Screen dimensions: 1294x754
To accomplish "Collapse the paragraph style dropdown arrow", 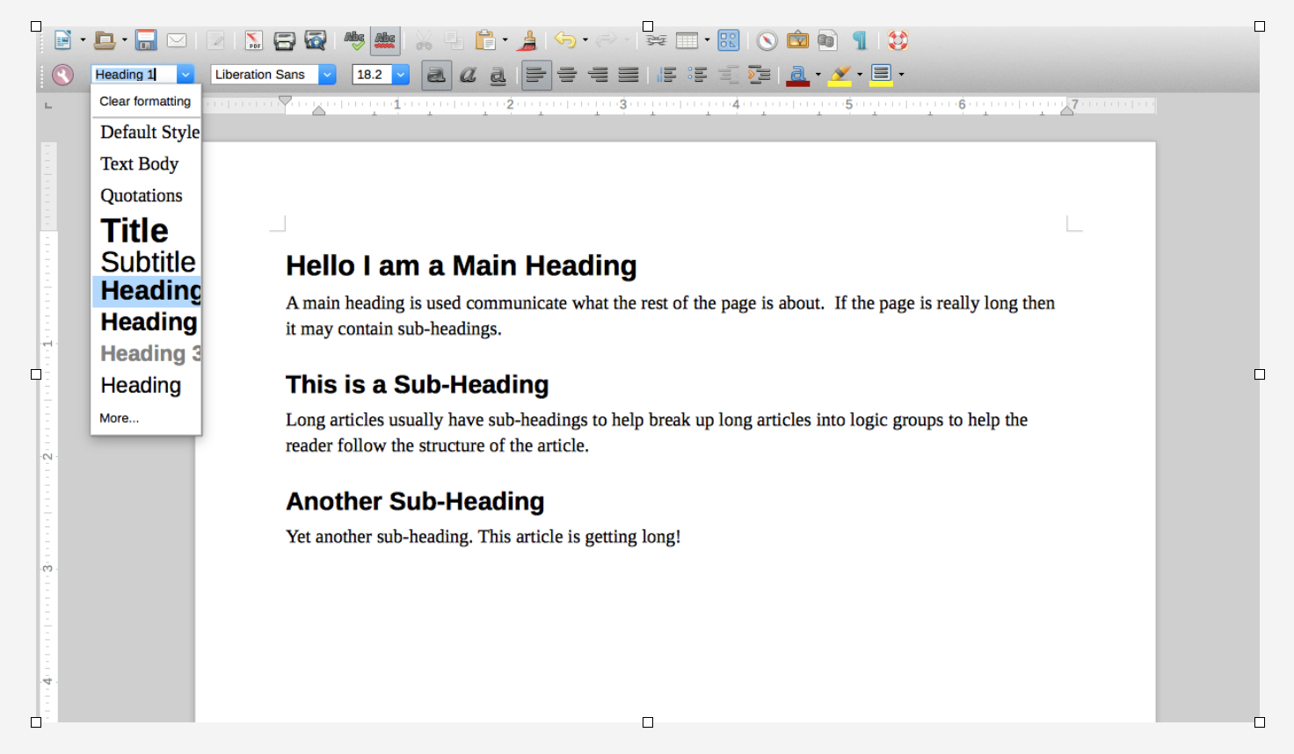I will (x=185, y=75).
